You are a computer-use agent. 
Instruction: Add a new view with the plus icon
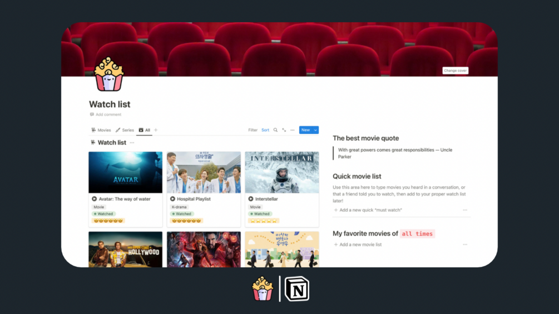(156, 130)
